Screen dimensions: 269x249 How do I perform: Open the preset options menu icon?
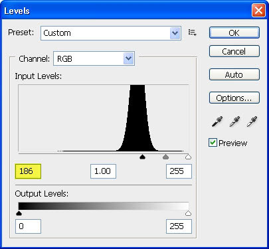click(192, 33)
